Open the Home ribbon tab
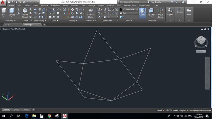 (11, 5)
